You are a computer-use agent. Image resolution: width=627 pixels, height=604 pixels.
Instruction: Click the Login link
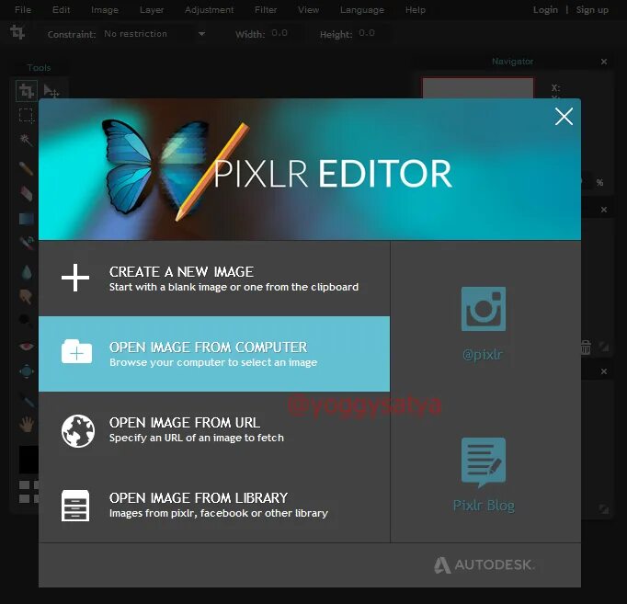point(545,9)
